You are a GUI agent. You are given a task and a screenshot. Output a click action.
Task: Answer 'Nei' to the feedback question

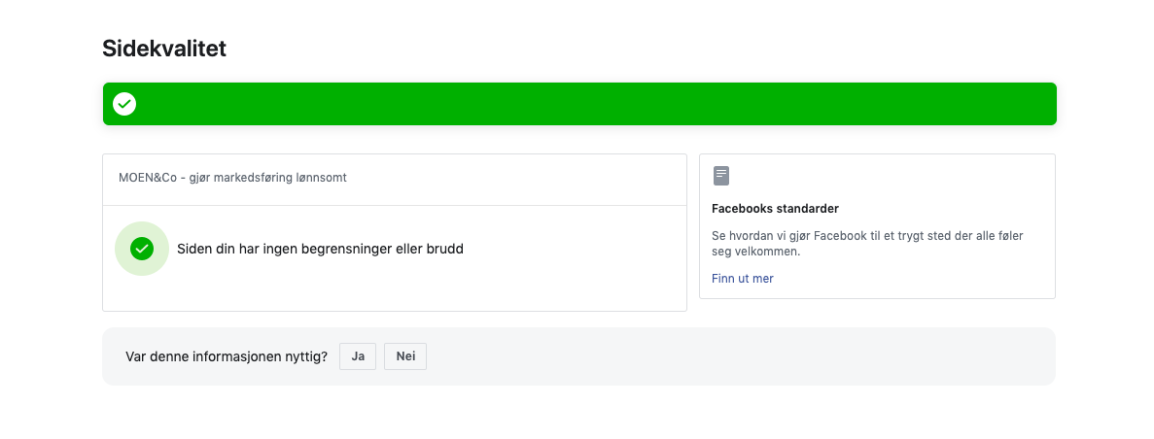coord(405,356)
